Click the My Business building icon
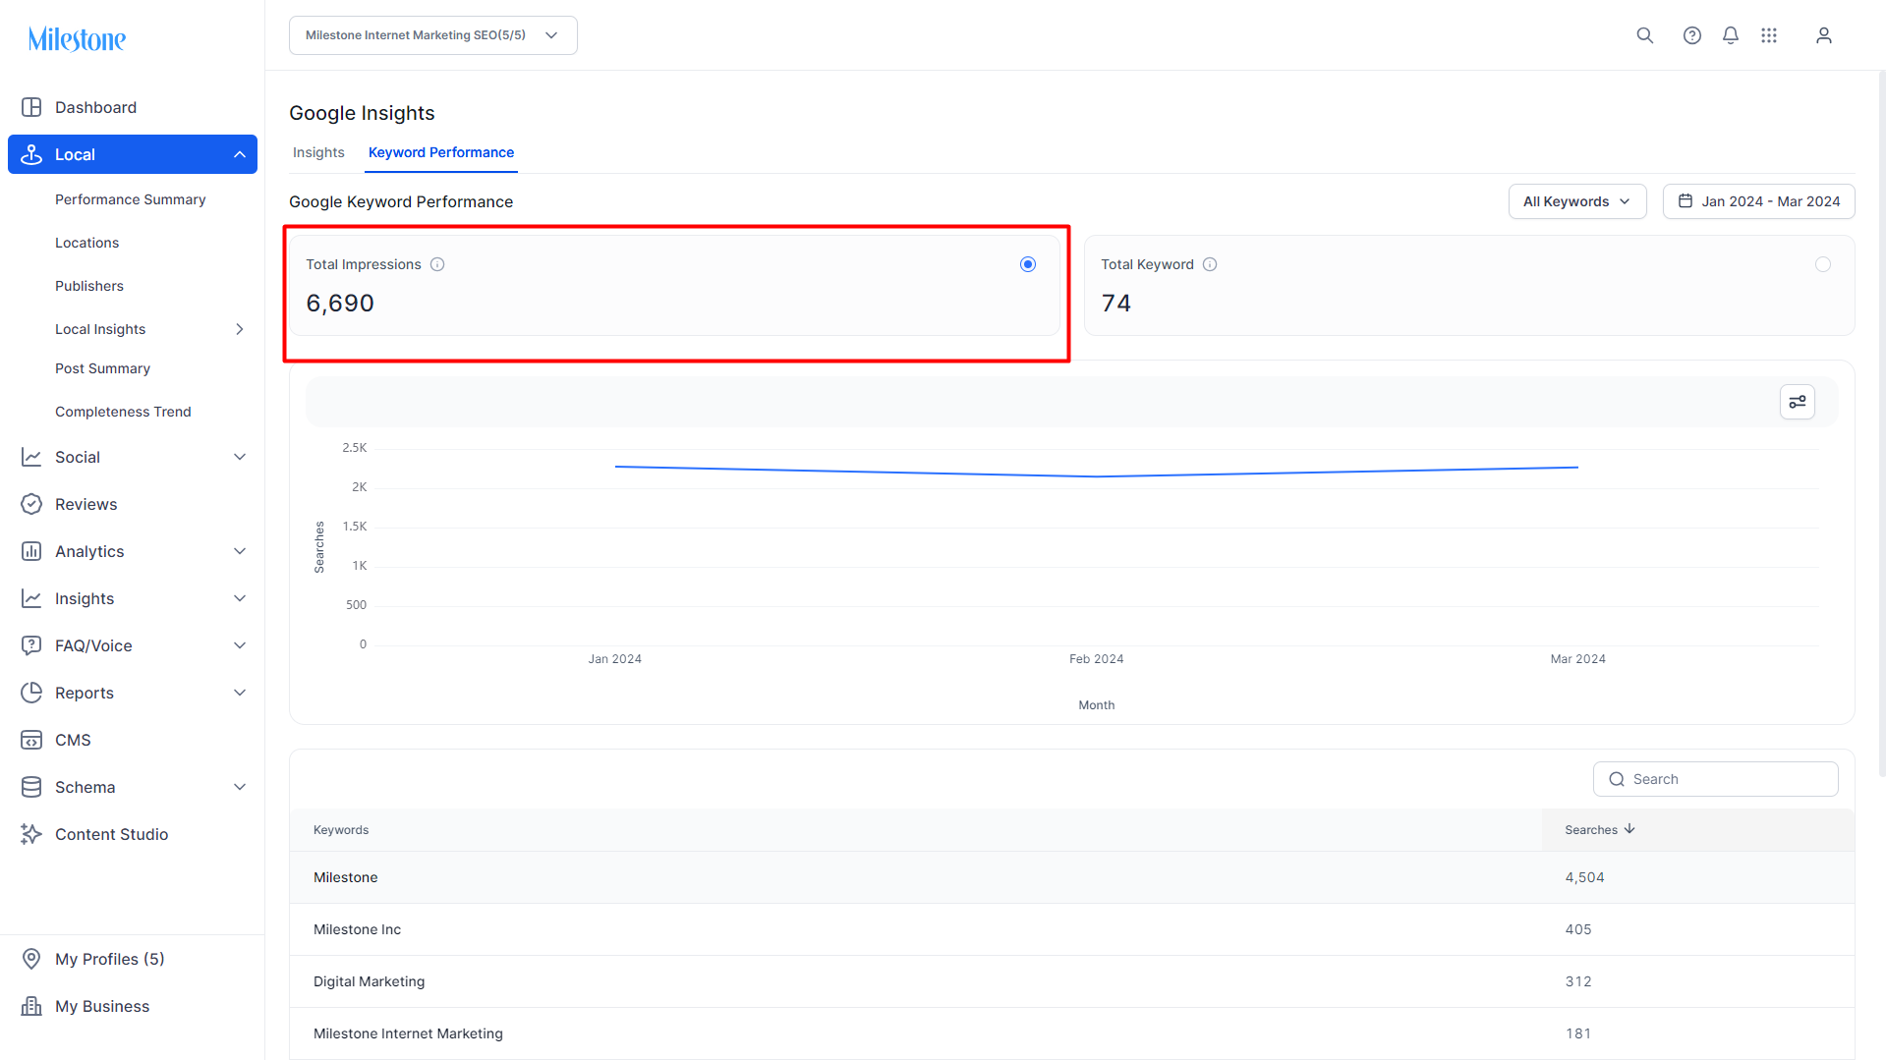This screenshot has height=1060, width=1886. [x=31, y=1006]
